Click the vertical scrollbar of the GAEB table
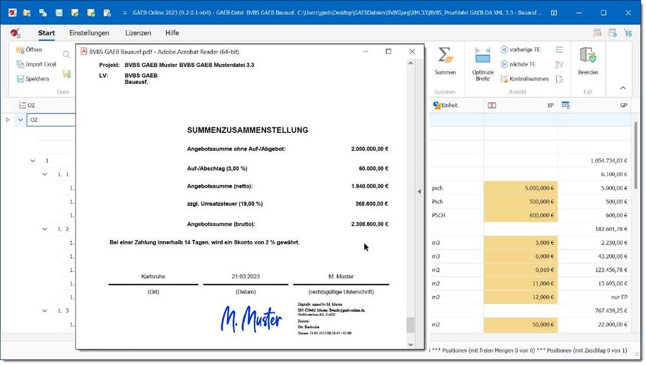The image size is (646, 365). pos(636,155)
